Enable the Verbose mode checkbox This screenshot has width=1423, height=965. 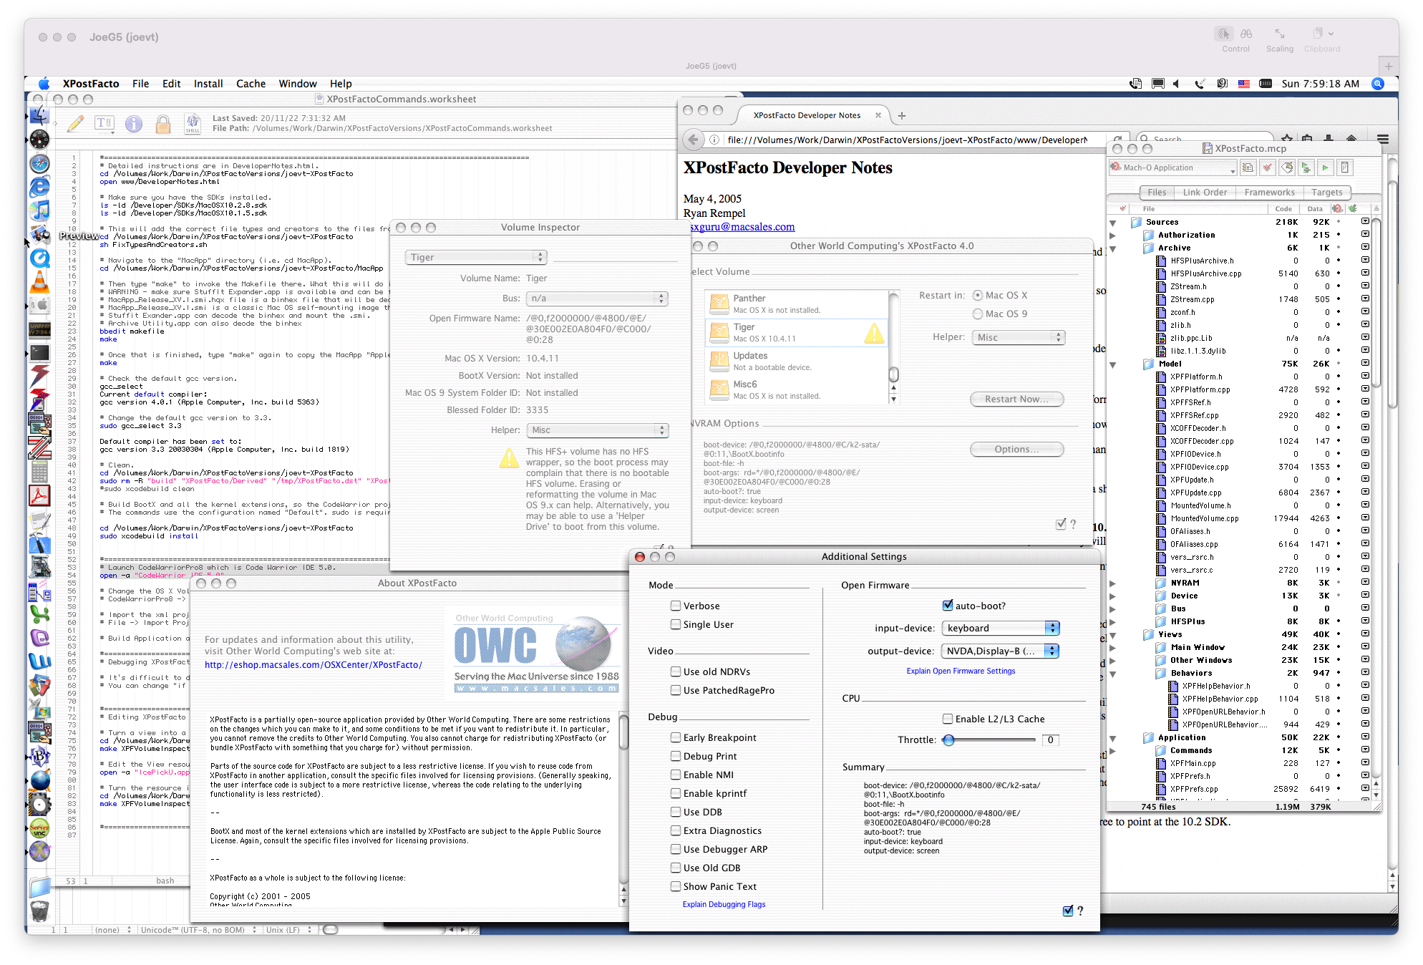click(676, 606)
